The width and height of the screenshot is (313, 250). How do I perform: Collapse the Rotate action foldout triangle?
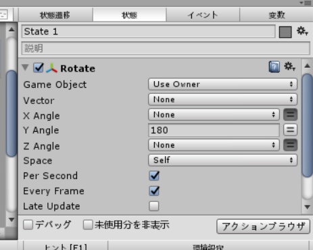[x=25, y=67]
